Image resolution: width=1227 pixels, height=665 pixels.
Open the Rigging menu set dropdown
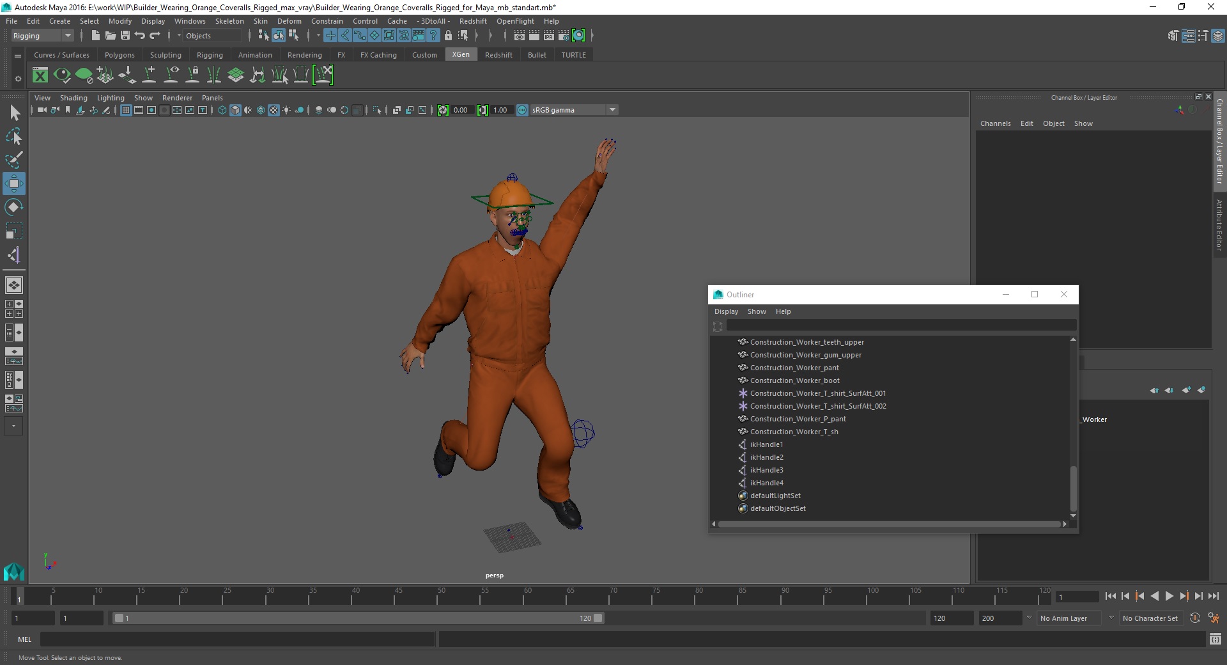tap(42, 36)
